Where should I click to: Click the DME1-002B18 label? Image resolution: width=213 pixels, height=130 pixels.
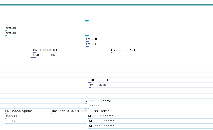point(99,80)
